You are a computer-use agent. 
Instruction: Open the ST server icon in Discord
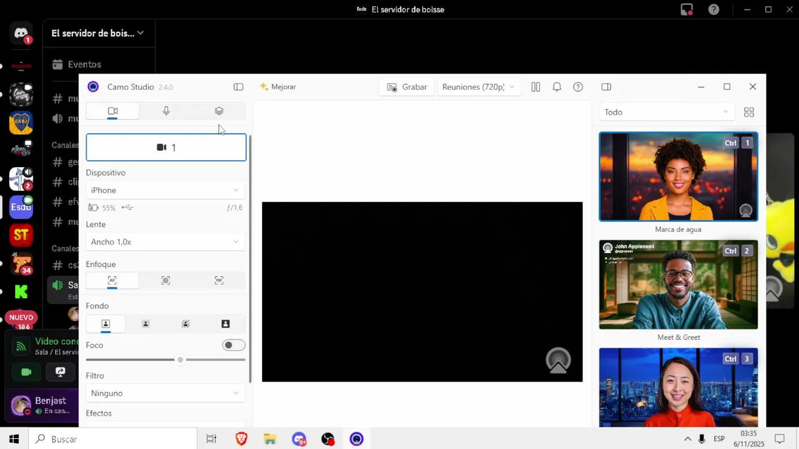click(21, 234)
